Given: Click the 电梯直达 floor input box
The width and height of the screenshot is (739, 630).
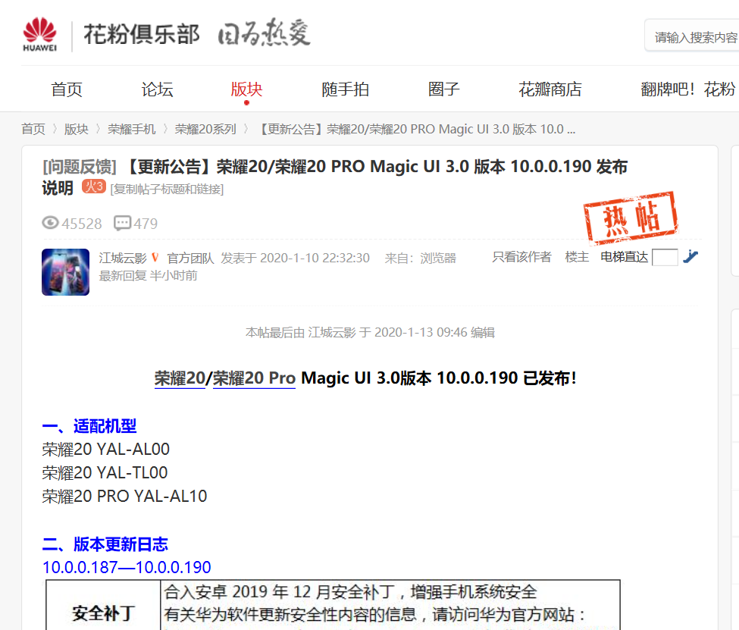Looking at the screenshot, I should click(665, 258).
